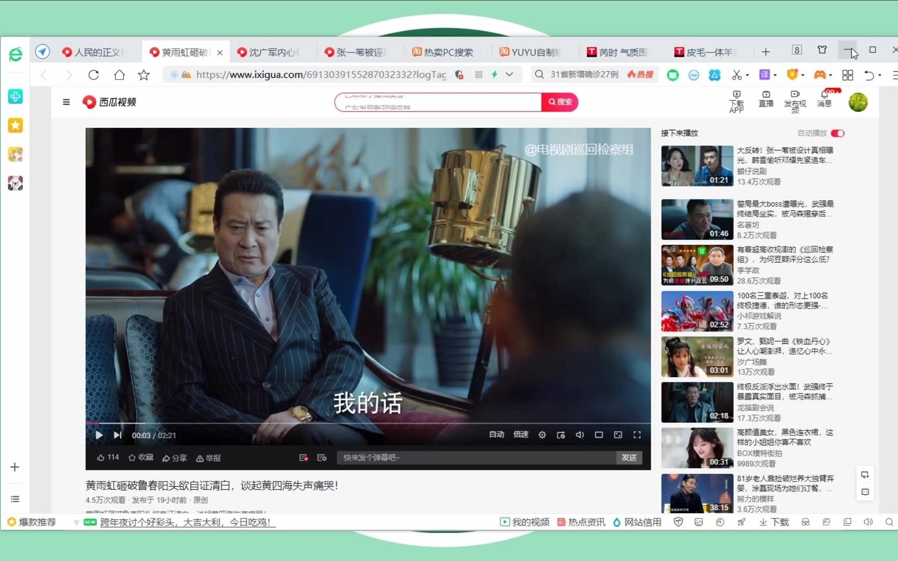Enable web fullscreen for the video
The image size is (898, 561).
click(x=618, y=435)
